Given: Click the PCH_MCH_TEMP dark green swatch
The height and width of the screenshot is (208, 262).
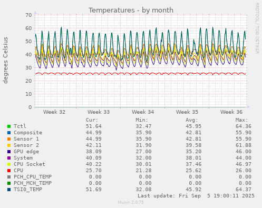Looking at the screenshot, I should click(x=9, y=183).
